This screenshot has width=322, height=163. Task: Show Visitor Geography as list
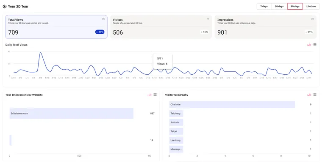(x=315, y=95)
